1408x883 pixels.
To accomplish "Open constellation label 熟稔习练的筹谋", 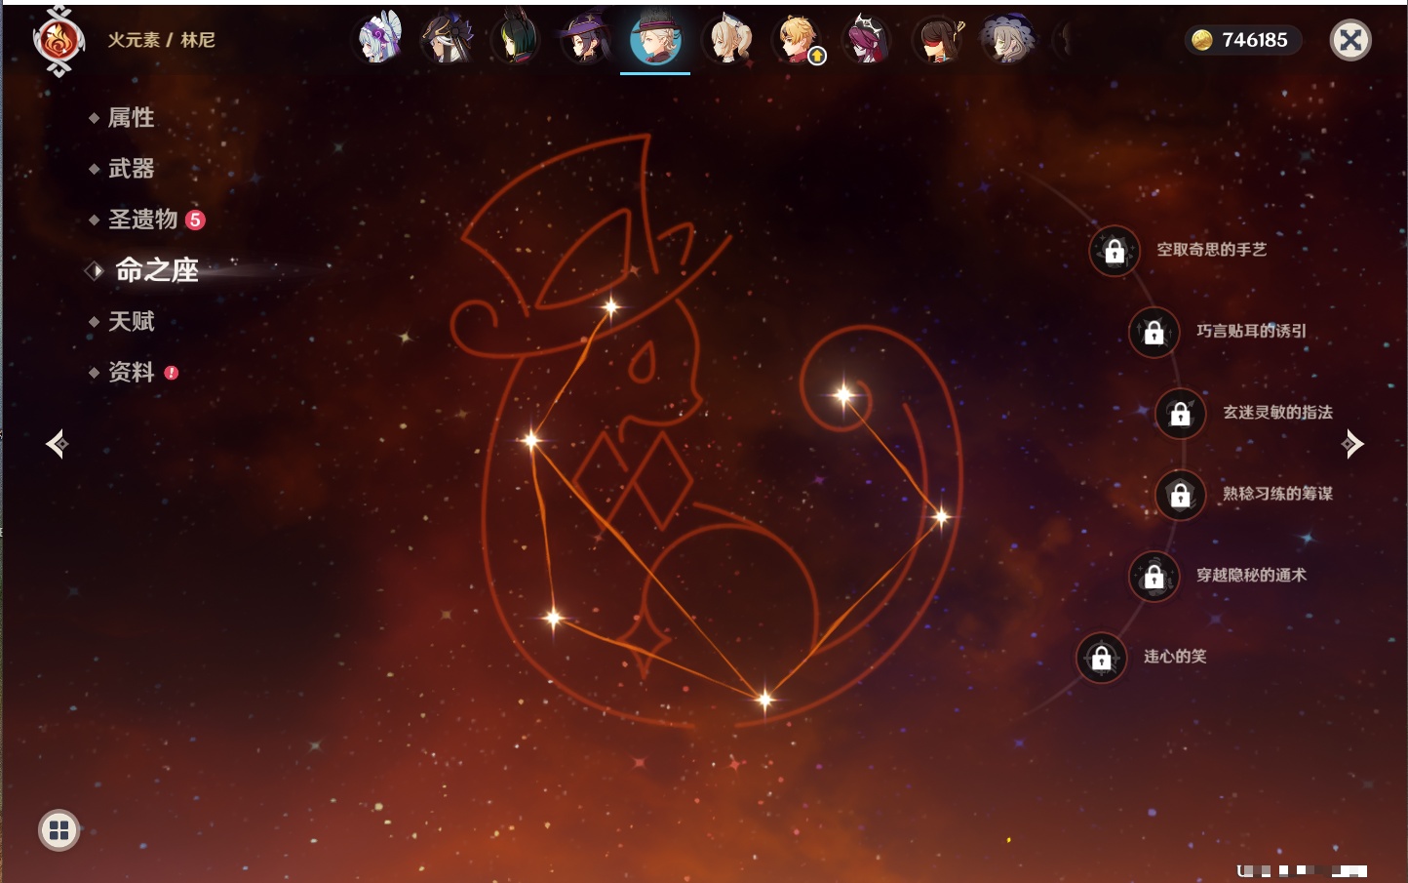I will pos(1278,494).
